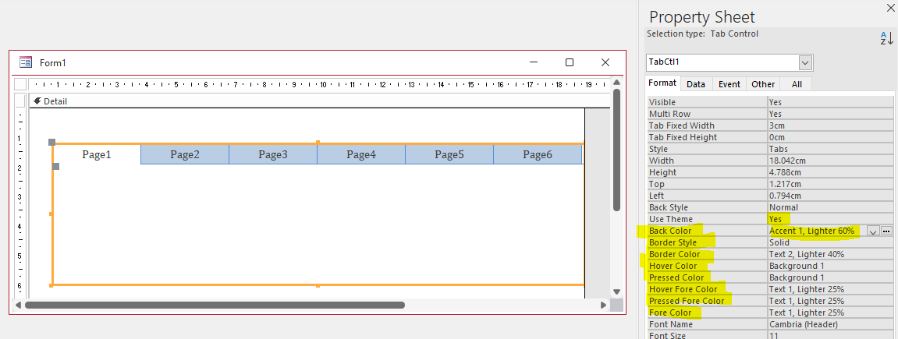Click the Font Name property label
The width and height of the screenshot is (898, 339).
(x=669, y=324)
